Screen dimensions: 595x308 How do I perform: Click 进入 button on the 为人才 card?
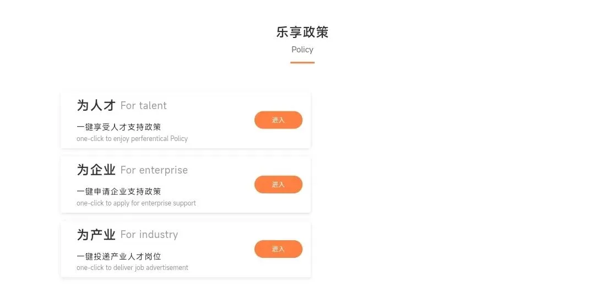[278, 120]
